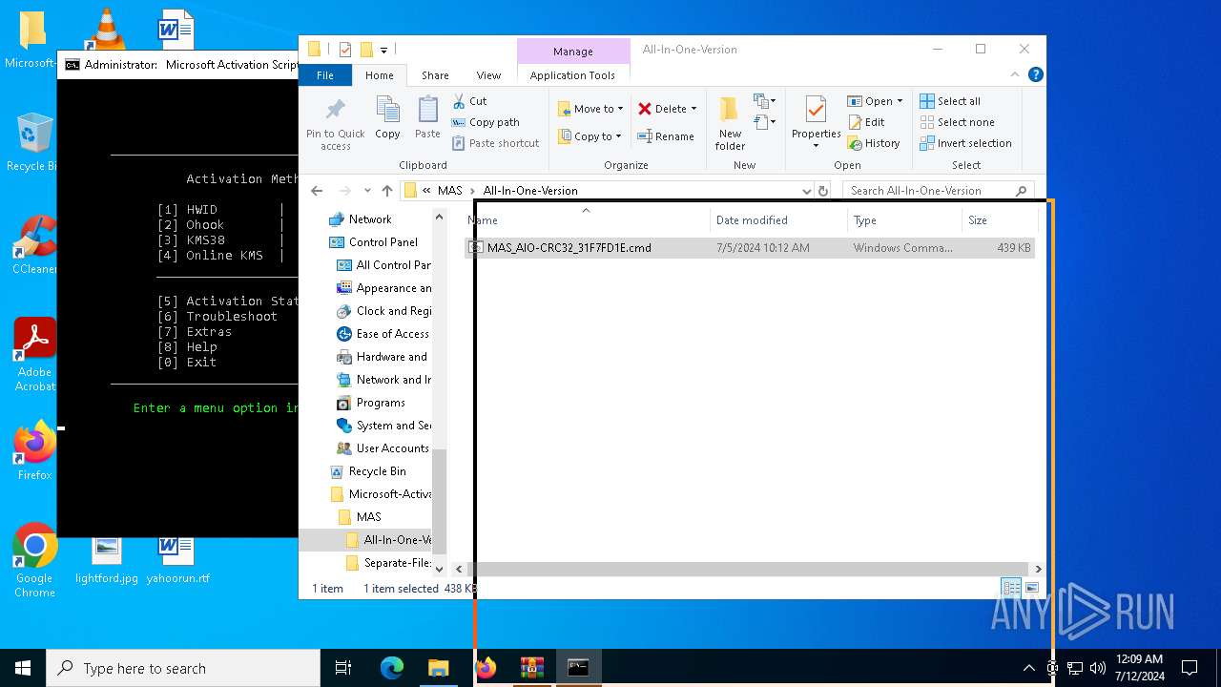Switch to the View ribbon tab
This screenshot has height=687, width=1221.
tap(488, 75)
